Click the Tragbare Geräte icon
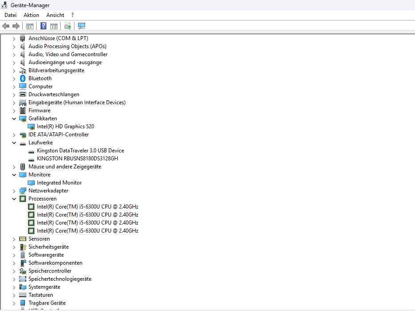The image size is (415, 311). 23,303
